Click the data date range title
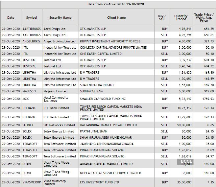The image size is (216, 187). 108,4
